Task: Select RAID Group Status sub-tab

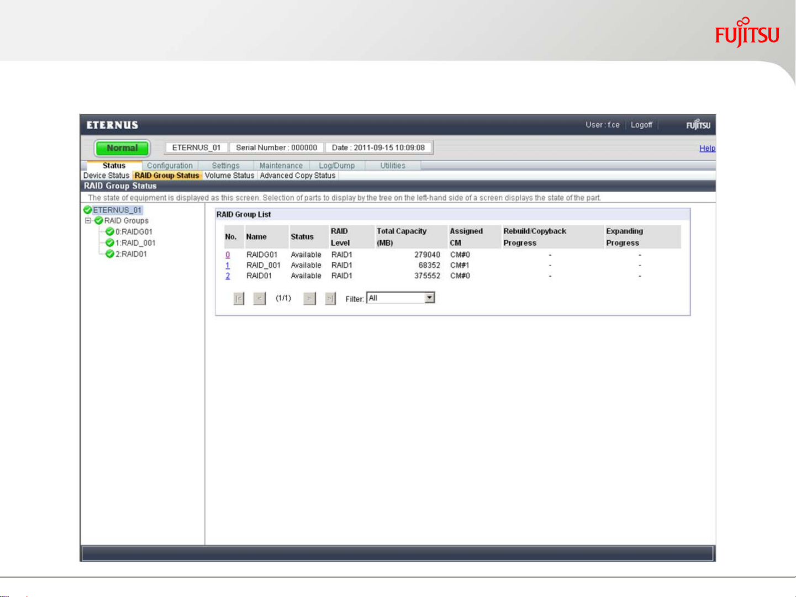Action: [167, 176]
